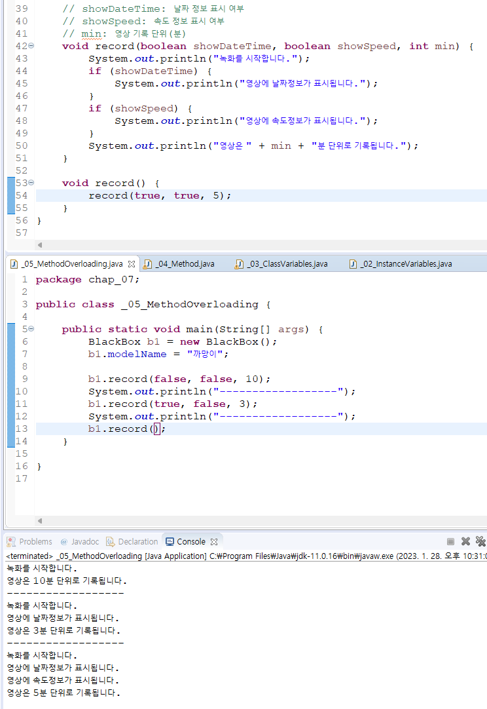The image size is (487, 709).
Task: Click the if (showDateTime) statement
Action: [150, 71]
